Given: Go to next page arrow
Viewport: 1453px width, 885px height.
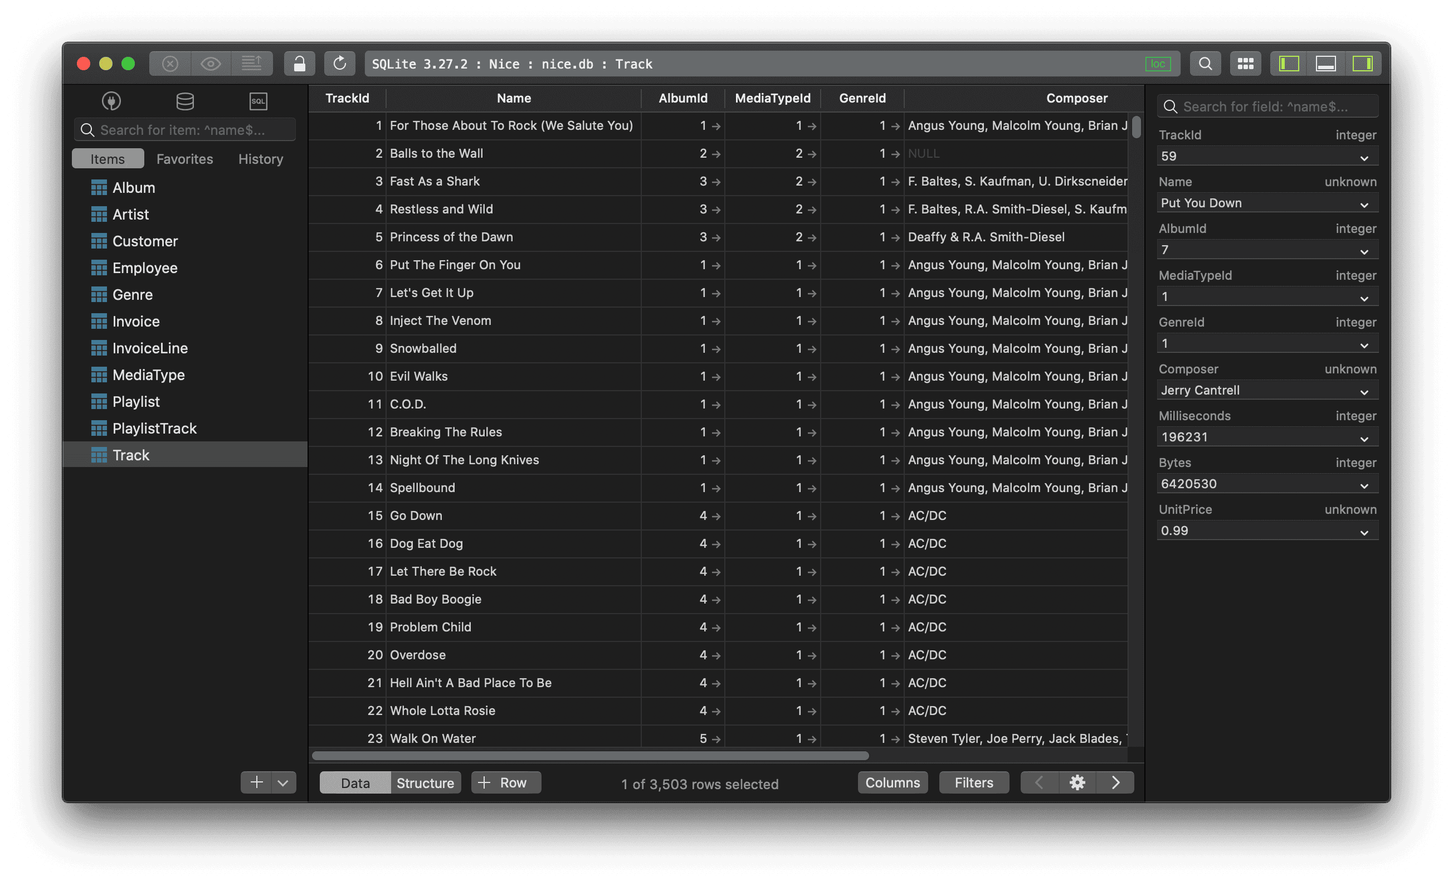Looking at the screenshot, I should [1115, 782].
